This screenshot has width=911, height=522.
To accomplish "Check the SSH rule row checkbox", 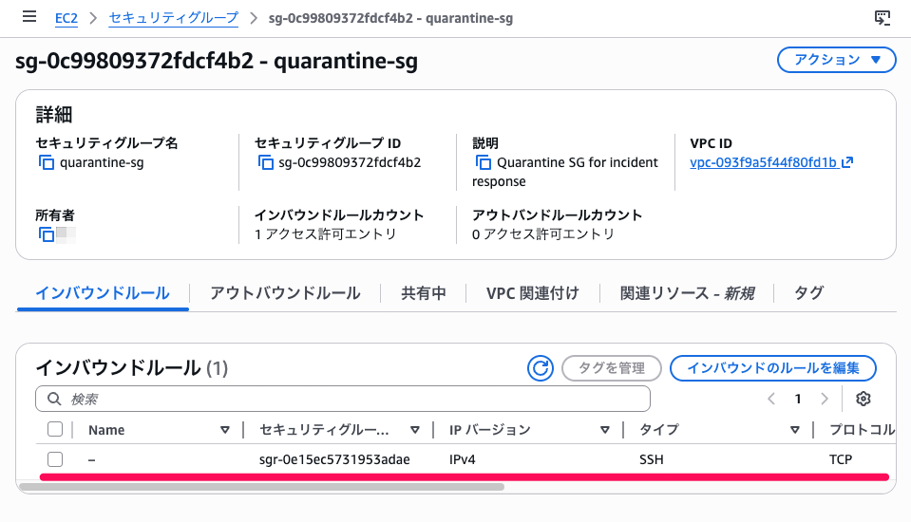I will click(x=55, y=459).
